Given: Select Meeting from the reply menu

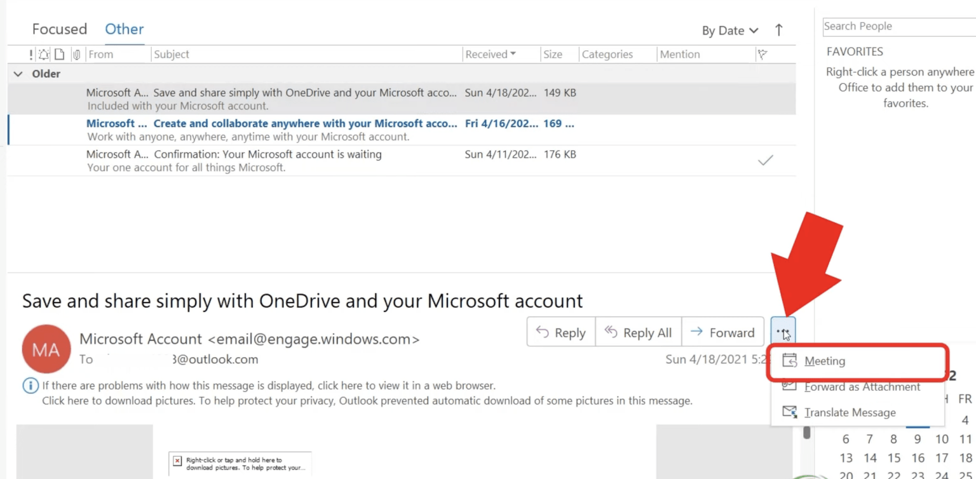Looking at the screenshot, I should click(825, 360).
